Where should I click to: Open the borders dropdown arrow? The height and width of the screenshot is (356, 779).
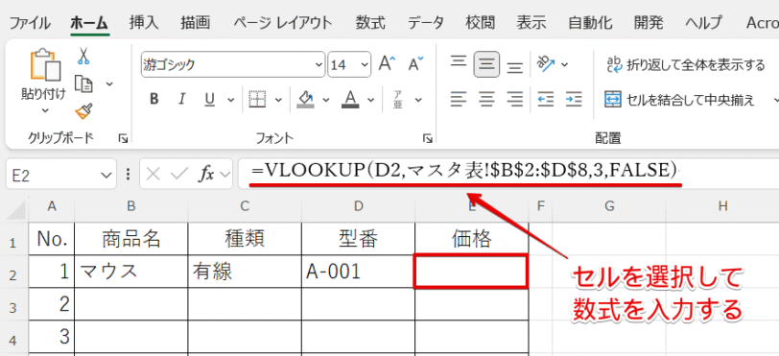point(278,100)
